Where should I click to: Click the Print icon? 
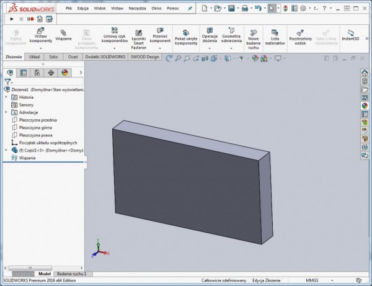245,9
